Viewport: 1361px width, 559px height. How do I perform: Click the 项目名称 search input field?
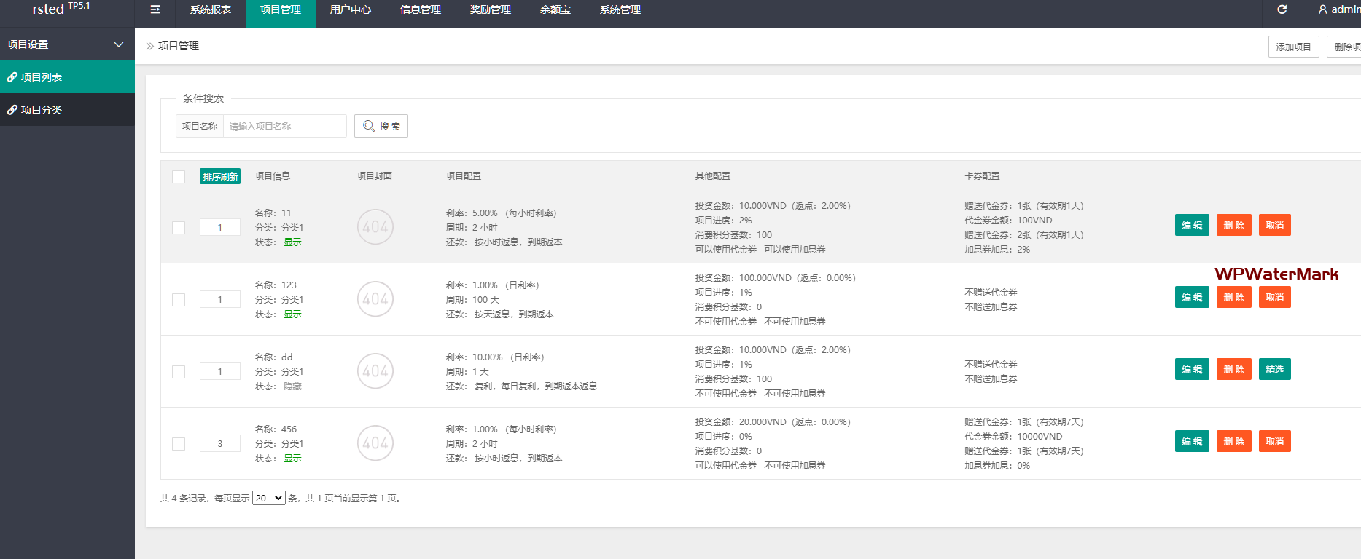(284, 126)
